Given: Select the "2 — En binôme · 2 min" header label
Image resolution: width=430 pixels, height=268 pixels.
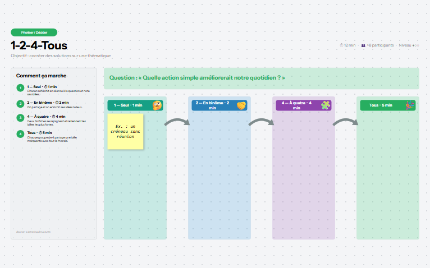Looking at the screenshot, I should (x=213, y=105).
